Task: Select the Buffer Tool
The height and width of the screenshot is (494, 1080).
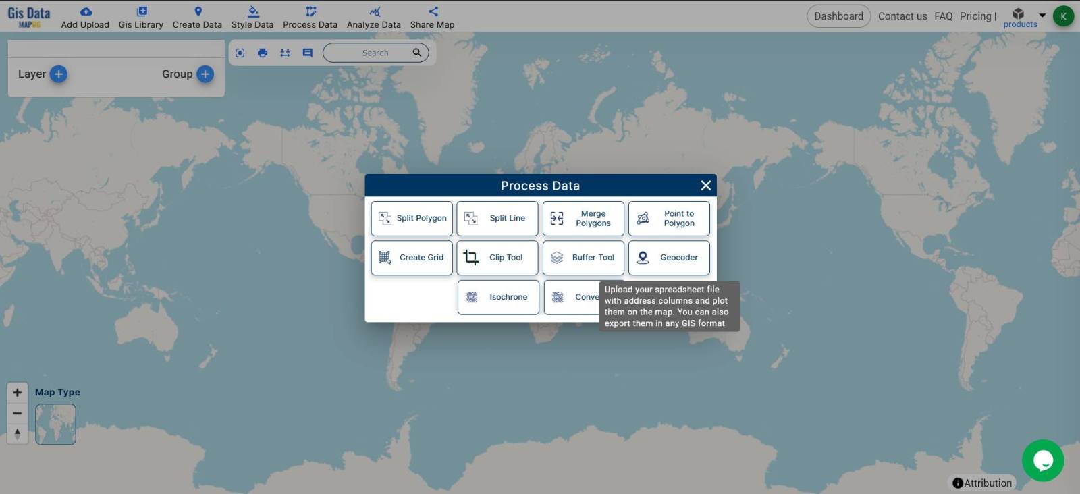Action: (x=583, y=258)
